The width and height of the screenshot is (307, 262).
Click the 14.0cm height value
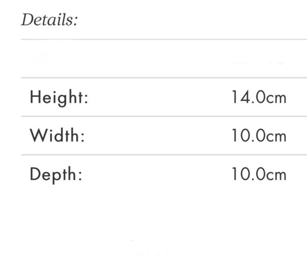(259, 97)
